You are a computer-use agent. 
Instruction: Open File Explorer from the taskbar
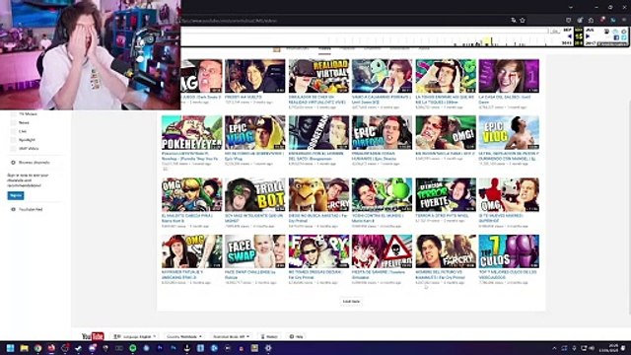pos(24,348)
